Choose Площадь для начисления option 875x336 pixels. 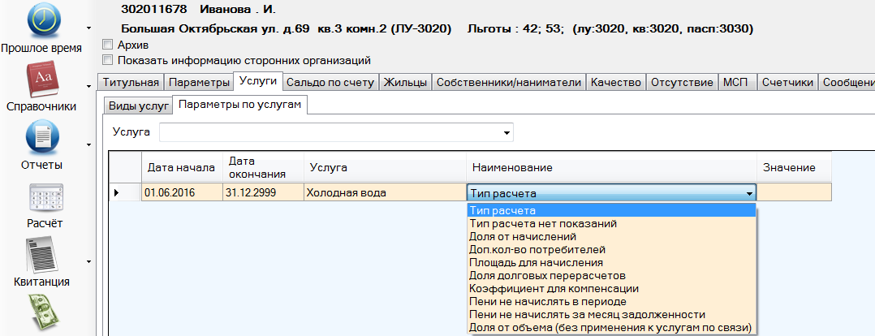[x=537, y=262]
